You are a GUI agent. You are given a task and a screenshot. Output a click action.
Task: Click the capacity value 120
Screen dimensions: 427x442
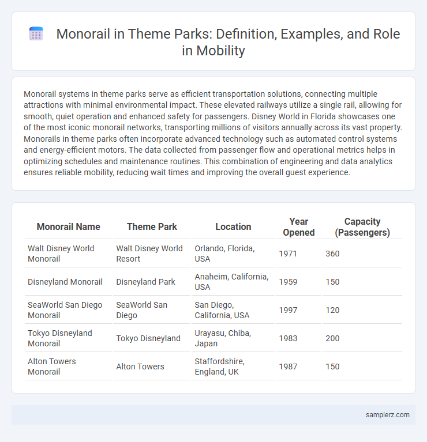(x=362, y=310)
